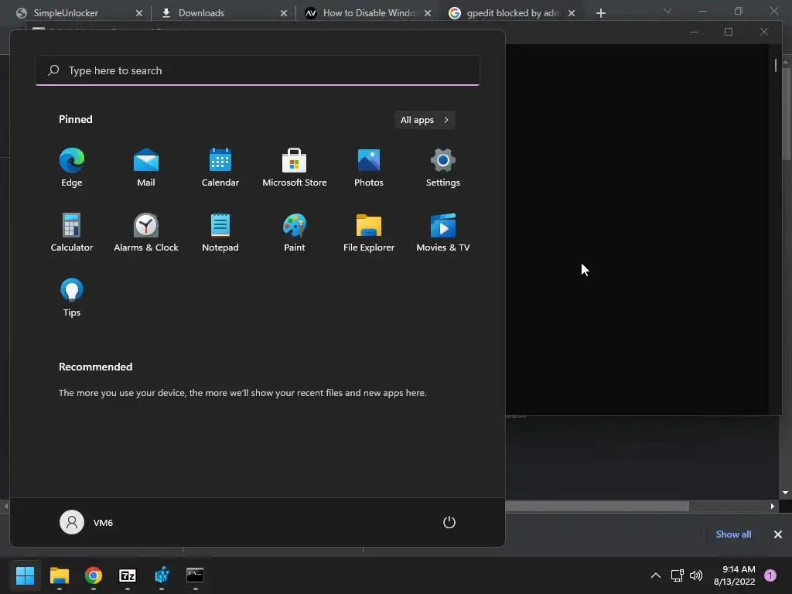Click the vertical scrollbar thumb in Chrome
The width and height of the screenshot is (792, 594).
[786, 114]
